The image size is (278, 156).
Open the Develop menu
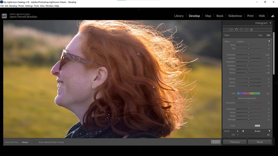(x=13, y=6)
